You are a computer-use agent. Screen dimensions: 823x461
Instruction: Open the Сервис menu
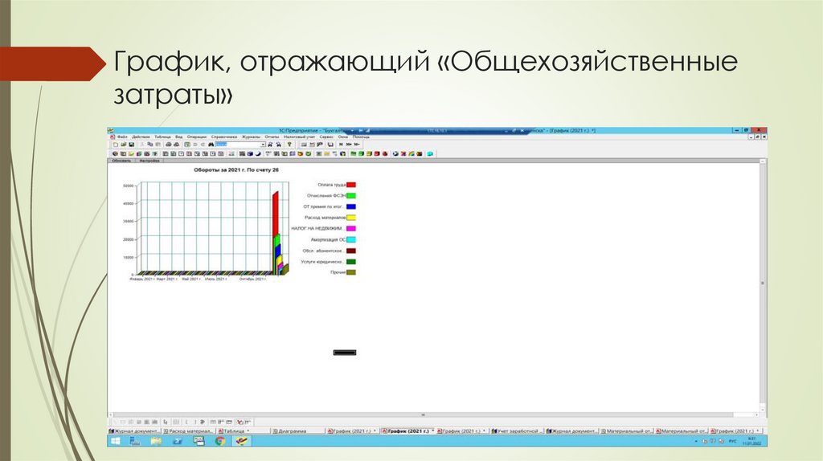(x=326, y=137)
